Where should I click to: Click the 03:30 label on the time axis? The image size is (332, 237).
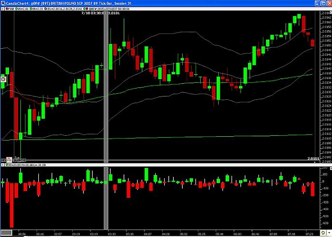pyautogui.click(x=112, y=234)
